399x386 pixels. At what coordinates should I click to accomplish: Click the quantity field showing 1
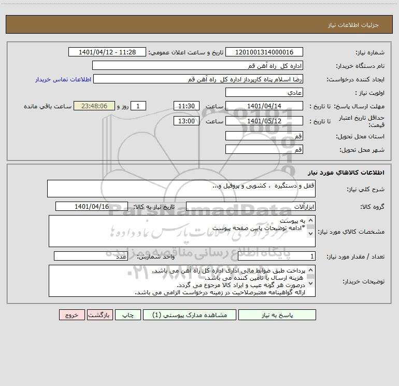click(277, 256)
